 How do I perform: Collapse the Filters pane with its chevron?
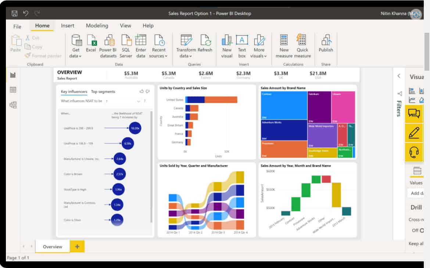pyautogui.click(x=399, y=76)
